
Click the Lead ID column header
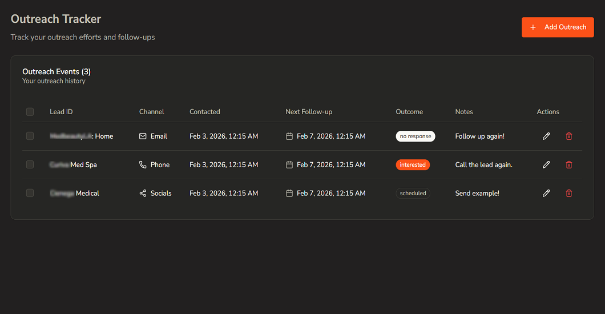[61, 112]
